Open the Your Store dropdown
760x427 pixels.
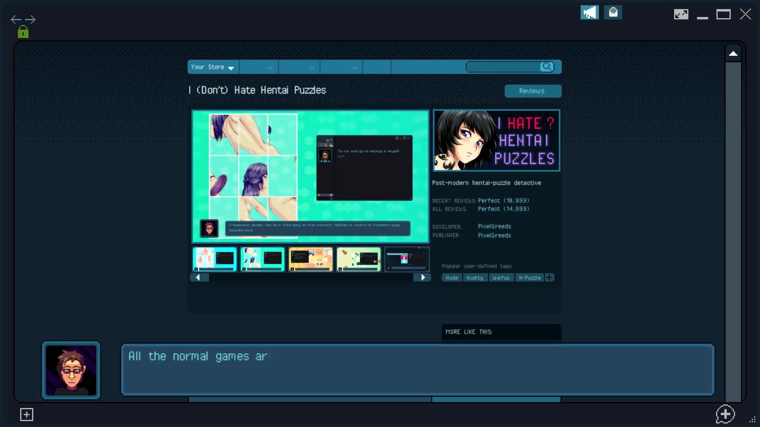[x=213, y=67]
